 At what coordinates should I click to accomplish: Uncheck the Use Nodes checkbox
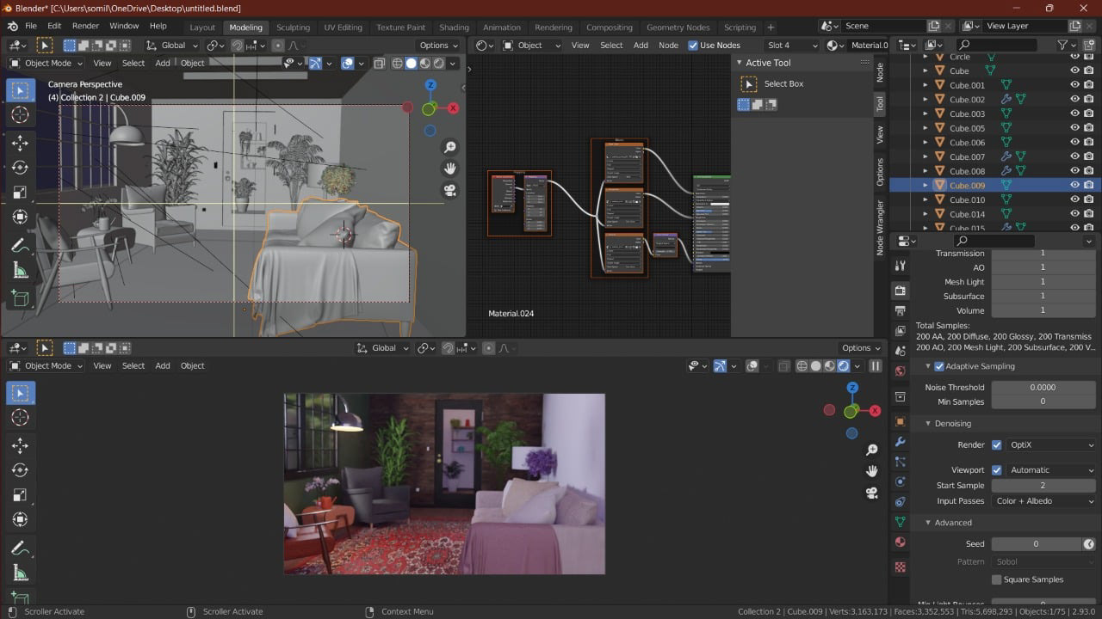click(693, 46)
